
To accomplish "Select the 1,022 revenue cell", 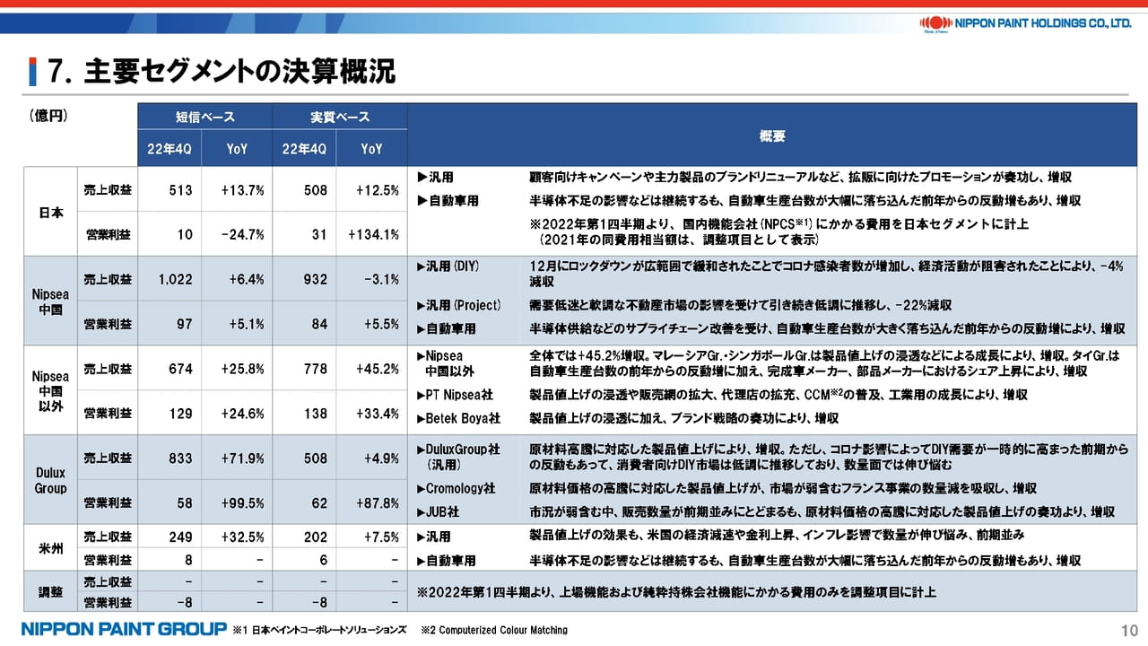I will tap(170, 279).
